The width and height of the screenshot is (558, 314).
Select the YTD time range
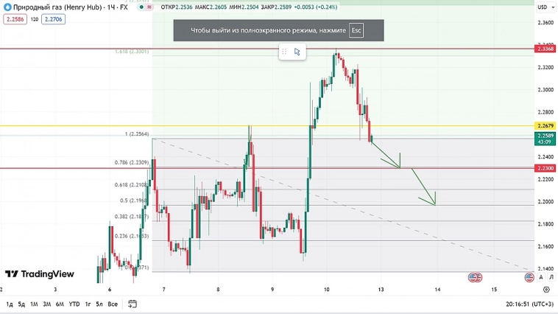tap(74, 304)
